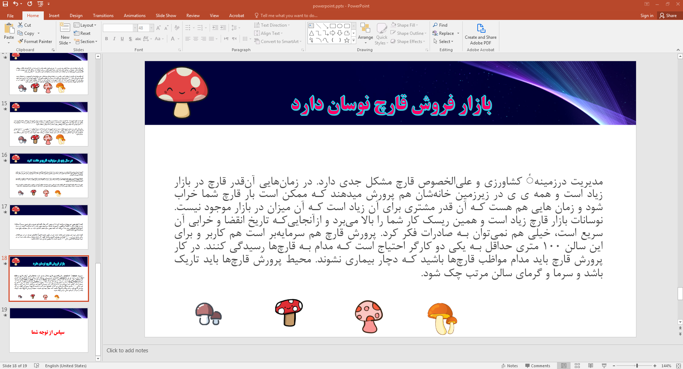
Task: Toggle underline formatting
Action: pyautogui.click(x=122, y=39)
